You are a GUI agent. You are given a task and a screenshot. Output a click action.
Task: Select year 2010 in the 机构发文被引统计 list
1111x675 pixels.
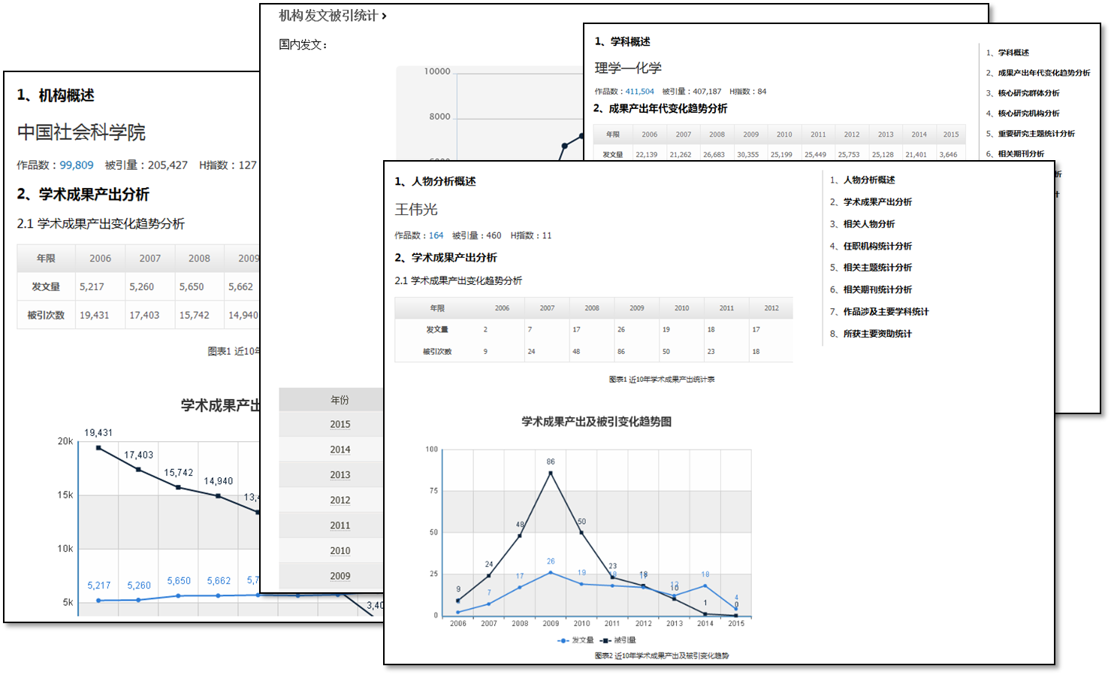(x=340, y=551)
